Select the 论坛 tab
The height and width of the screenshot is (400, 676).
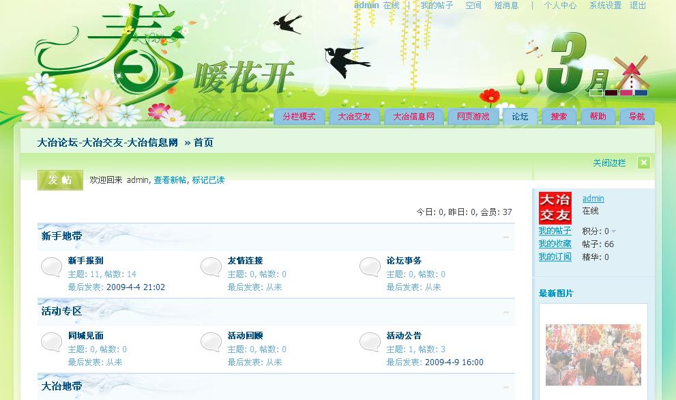pyautogui.click(x=520, y=117)
